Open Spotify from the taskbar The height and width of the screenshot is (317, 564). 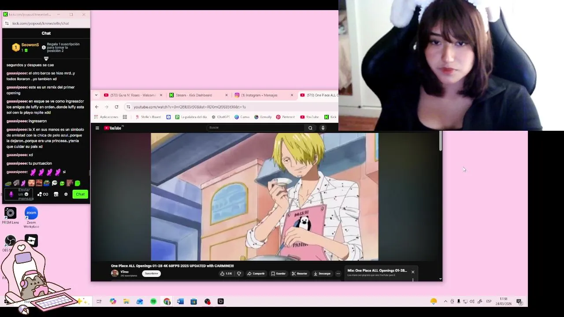(153, 302)
